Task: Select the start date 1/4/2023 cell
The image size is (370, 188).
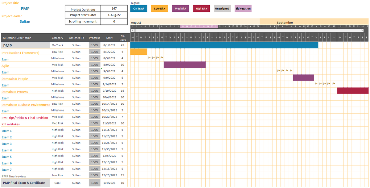Action: pos(109,183)
